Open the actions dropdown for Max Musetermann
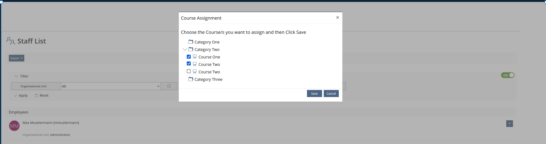Image resolution: width=546 pixels, height=144 pixels. [509, 124]
